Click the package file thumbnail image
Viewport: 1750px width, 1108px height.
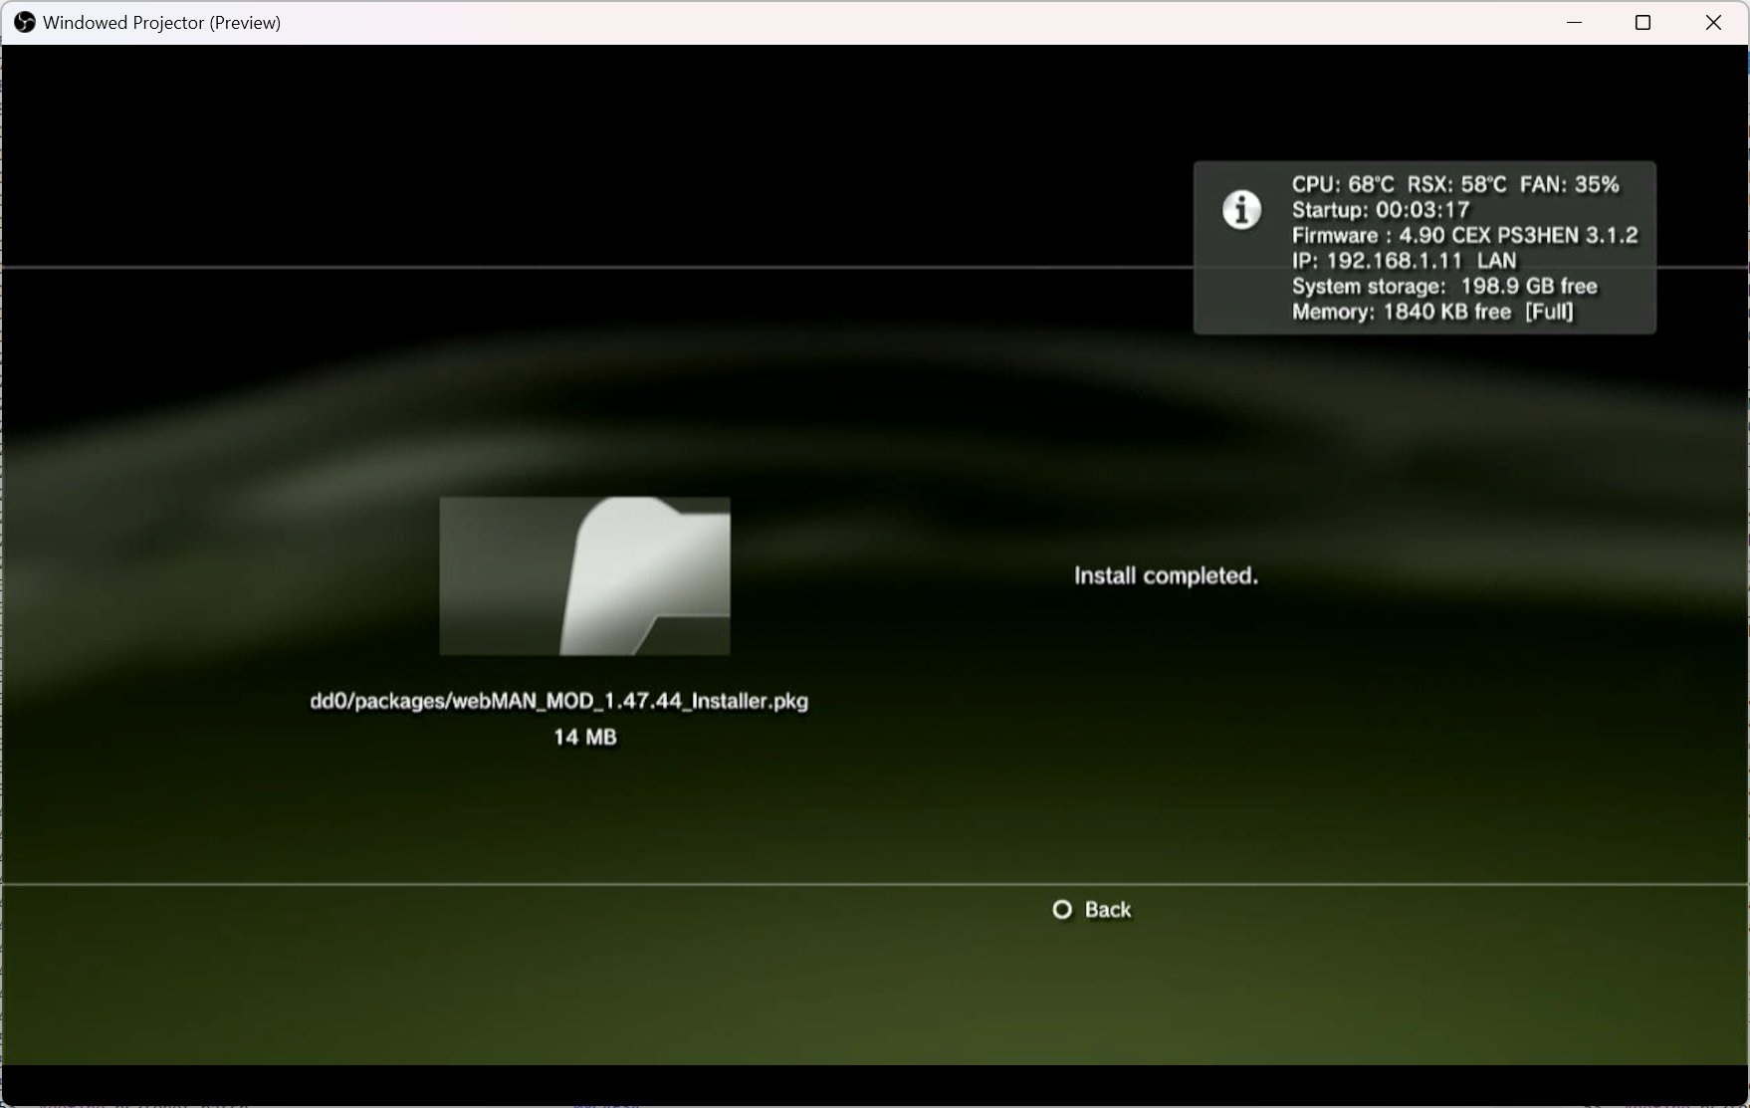(584, 575)
